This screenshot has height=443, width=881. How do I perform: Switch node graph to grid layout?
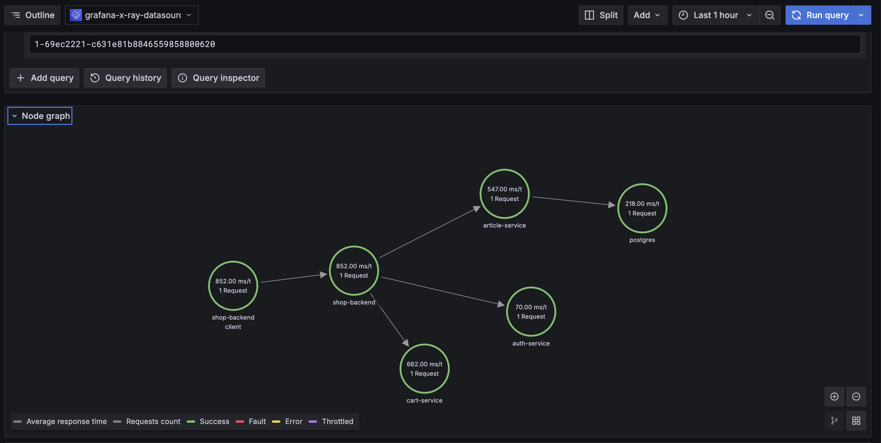[x=856, y=420]
